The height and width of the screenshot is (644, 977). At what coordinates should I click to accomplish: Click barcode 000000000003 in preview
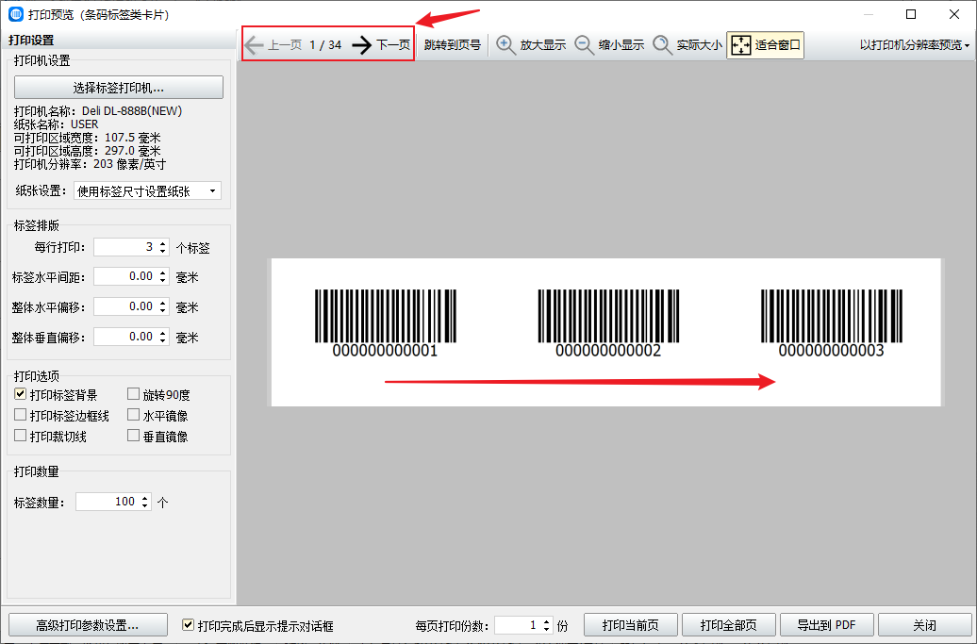point(832,322)
